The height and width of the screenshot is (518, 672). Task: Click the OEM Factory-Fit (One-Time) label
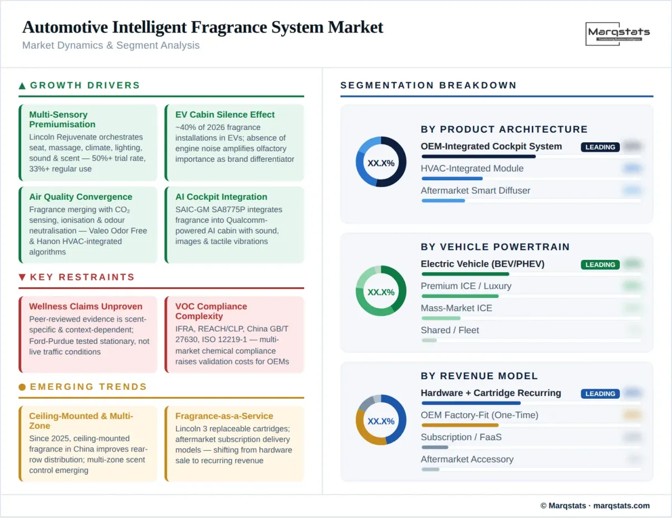click(x=479, y=415)
